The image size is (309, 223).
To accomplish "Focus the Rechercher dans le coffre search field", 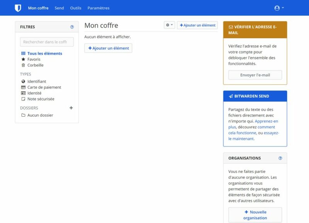I will [x=47, y=42].
